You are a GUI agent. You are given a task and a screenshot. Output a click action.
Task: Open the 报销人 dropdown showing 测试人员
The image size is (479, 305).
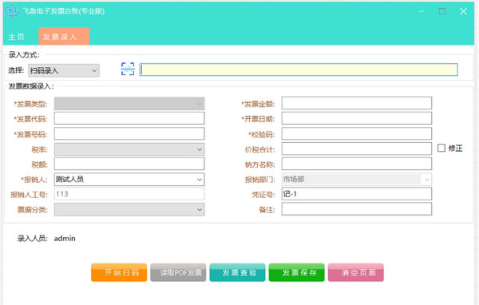click(x=129, y=179)
